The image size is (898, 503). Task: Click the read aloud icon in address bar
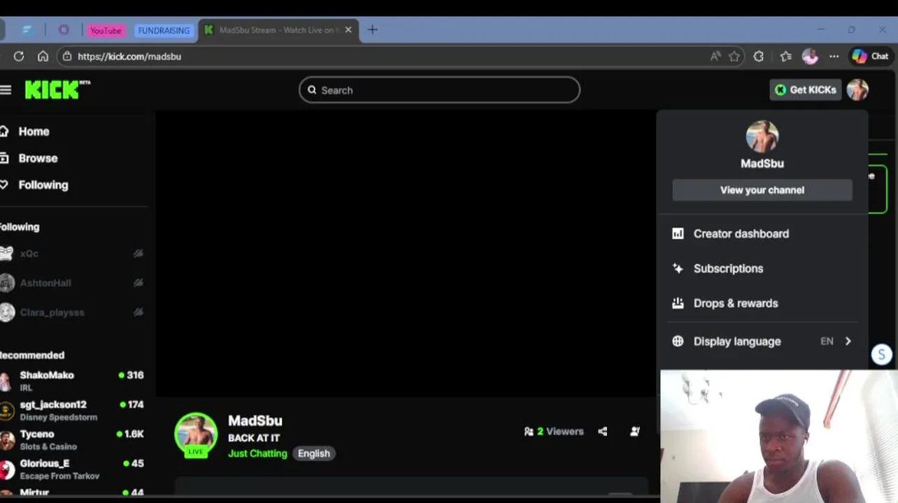[x=715, y=57]
